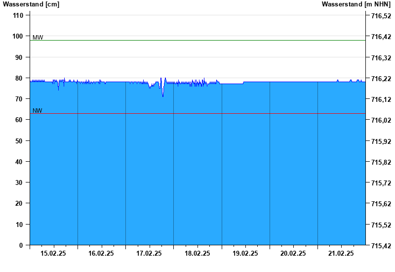Image resolution: width=395 pixels, height=272 pixels.
Task: Click the 16.02.25 date label
Action: coord(101,253)
